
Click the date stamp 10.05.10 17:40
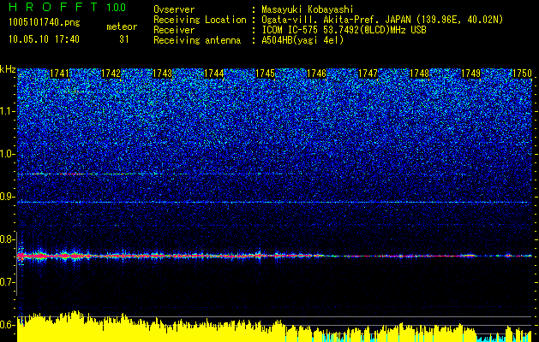44,39
